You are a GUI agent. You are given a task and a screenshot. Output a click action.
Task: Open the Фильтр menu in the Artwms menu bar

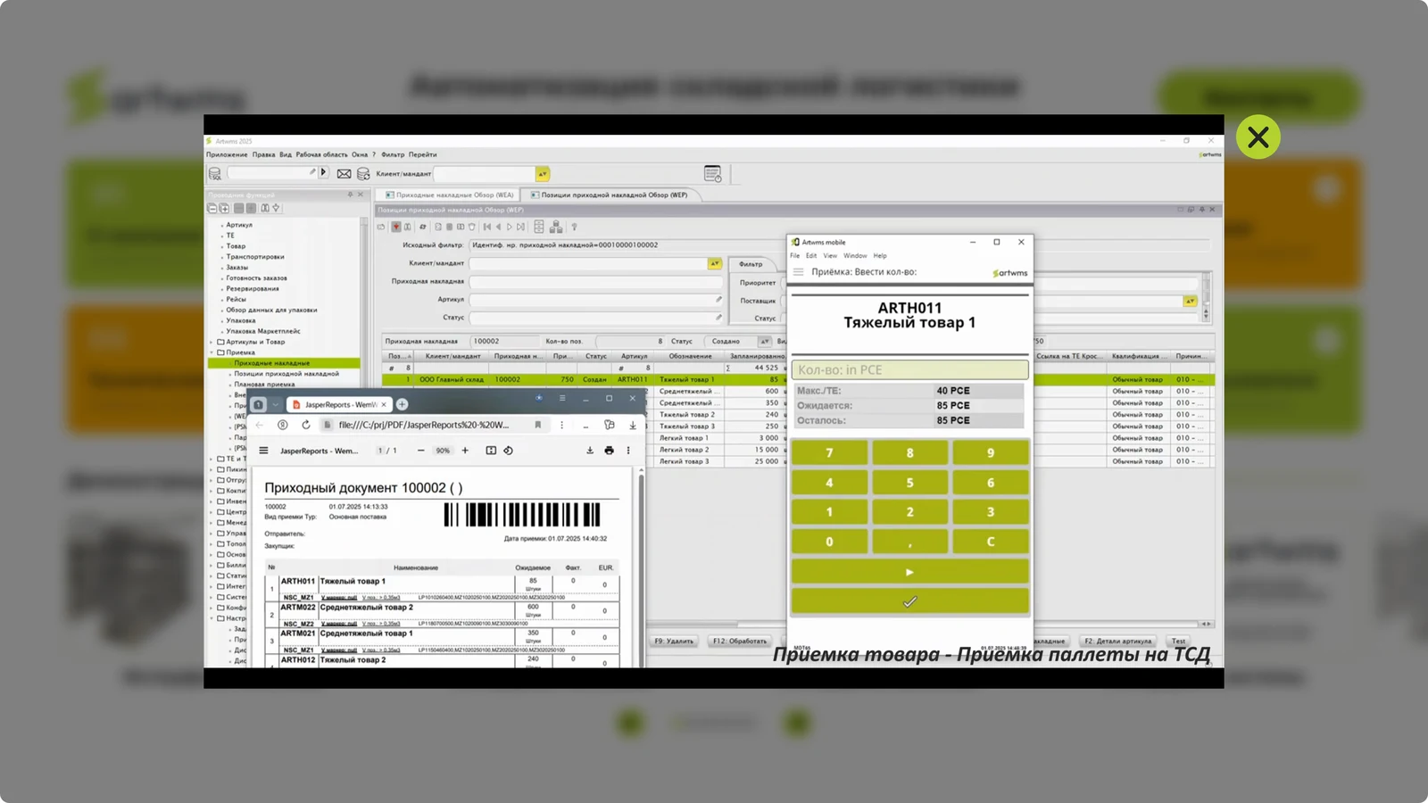pos(393,154)
